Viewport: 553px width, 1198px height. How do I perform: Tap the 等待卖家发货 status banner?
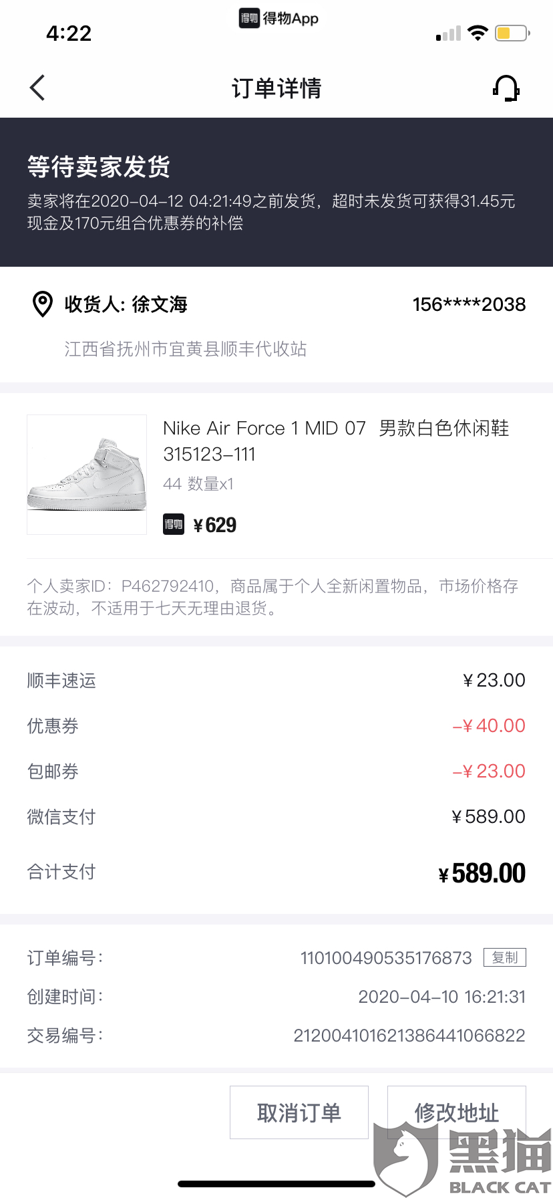pyautogui.click(x=99, y=167)
